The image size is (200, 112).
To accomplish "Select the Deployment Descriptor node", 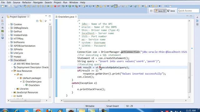I will pos(32,67).
